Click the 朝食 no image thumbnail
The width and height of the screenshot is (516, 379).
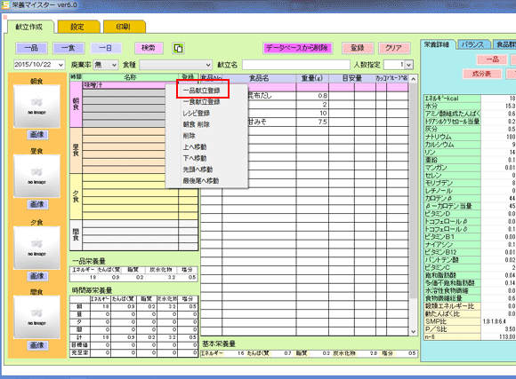(x=36, y=107)
